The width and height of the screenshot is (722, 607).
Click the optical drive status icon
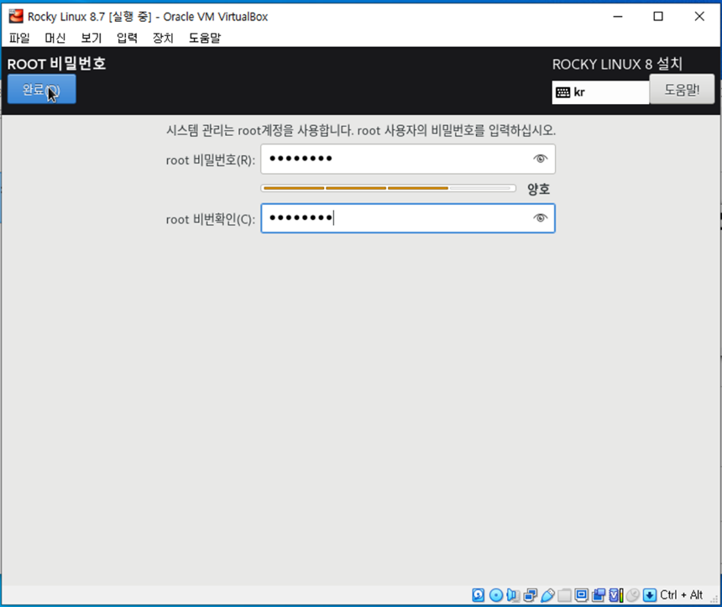point(495,594)
